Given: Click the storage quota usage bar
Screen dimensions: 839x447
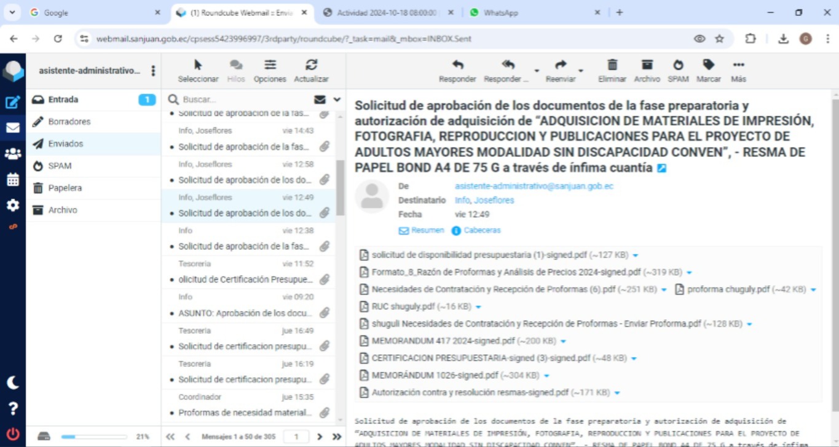Looking at the screenshot, I should click(x=93, y=437).
